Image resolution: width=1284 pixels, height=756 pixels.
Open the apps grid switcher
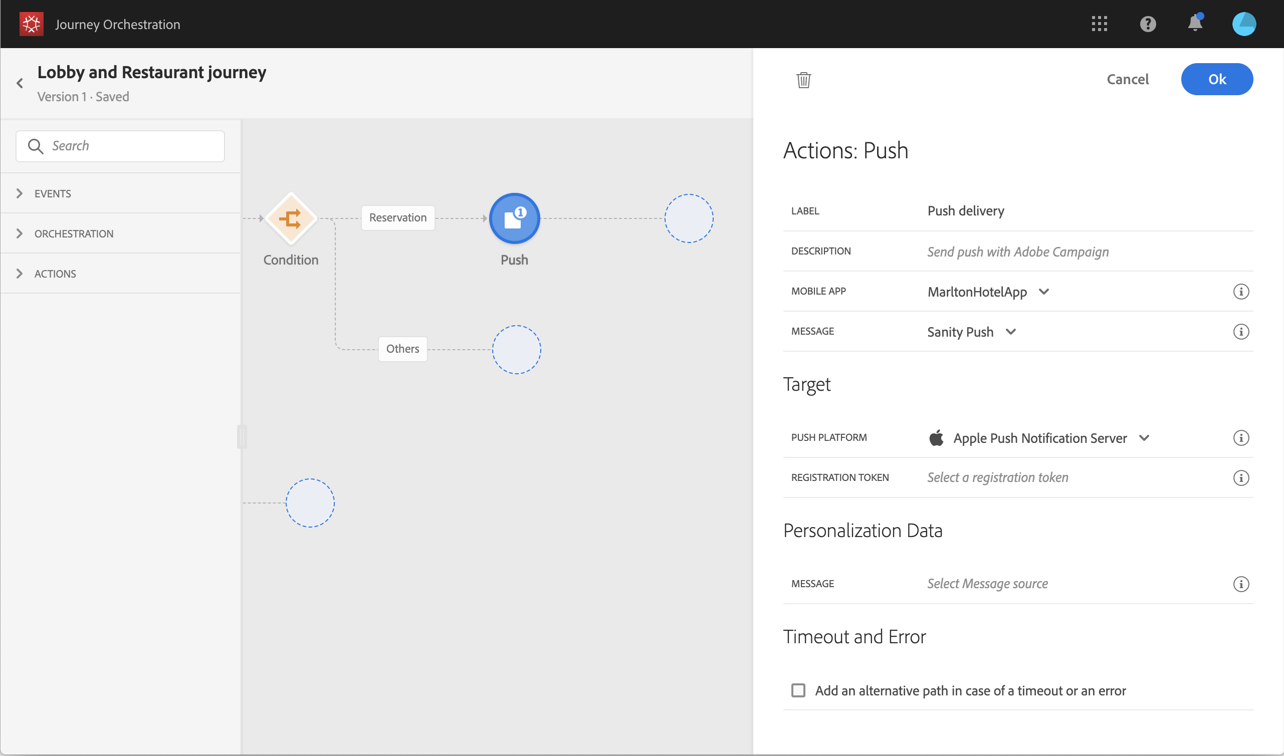(x=1099, y=24)
